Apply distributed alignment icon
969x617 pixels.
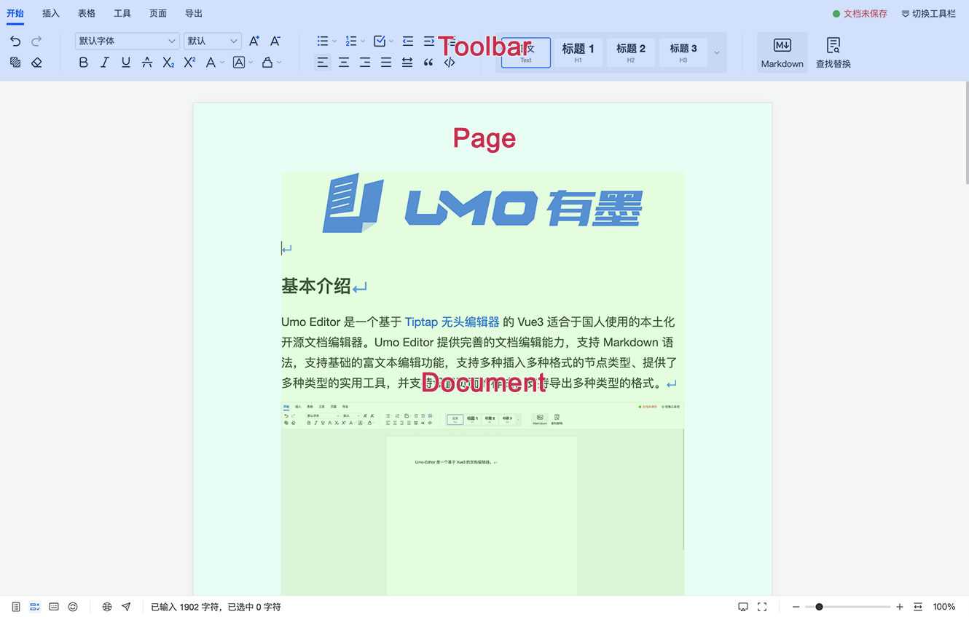[x=407, y=63]
